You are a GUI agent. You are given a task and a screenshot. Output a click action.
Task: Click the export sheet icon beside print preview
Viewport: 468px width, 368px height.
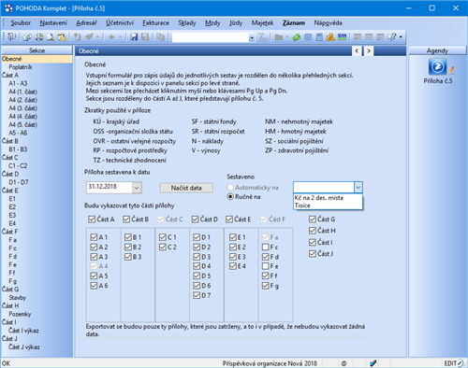62,37
